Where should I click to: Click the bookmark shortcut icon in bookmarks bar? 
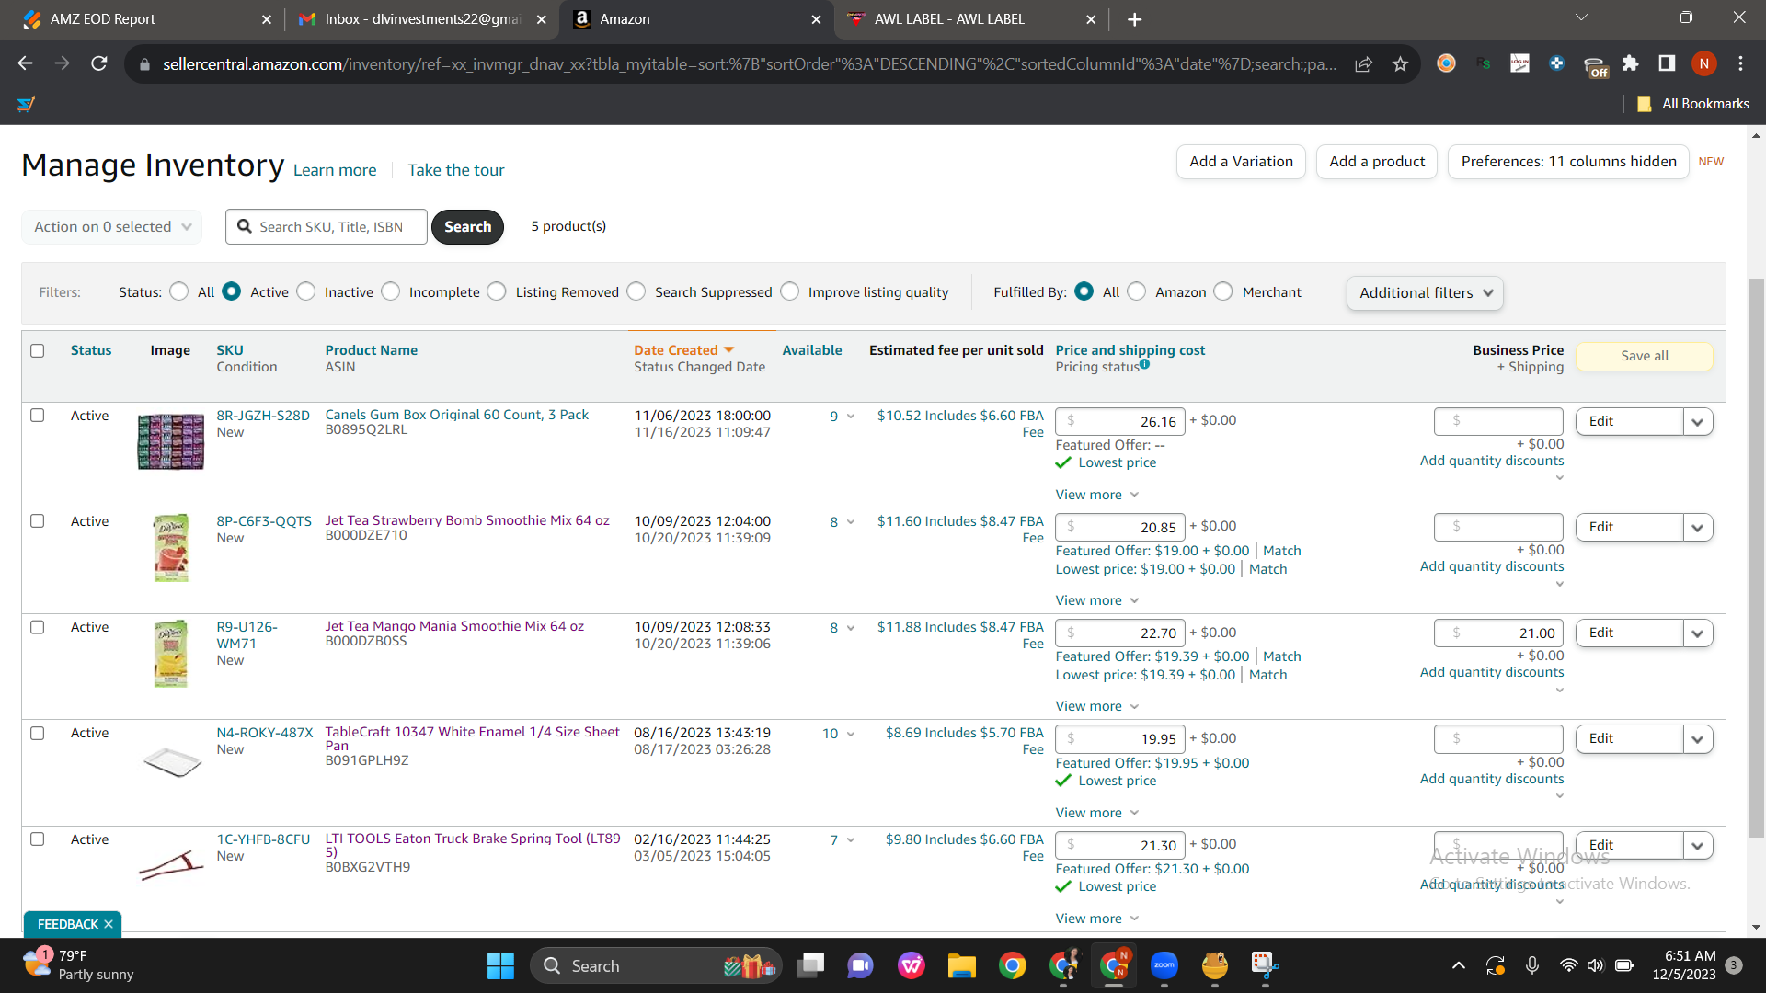(26, 104)
